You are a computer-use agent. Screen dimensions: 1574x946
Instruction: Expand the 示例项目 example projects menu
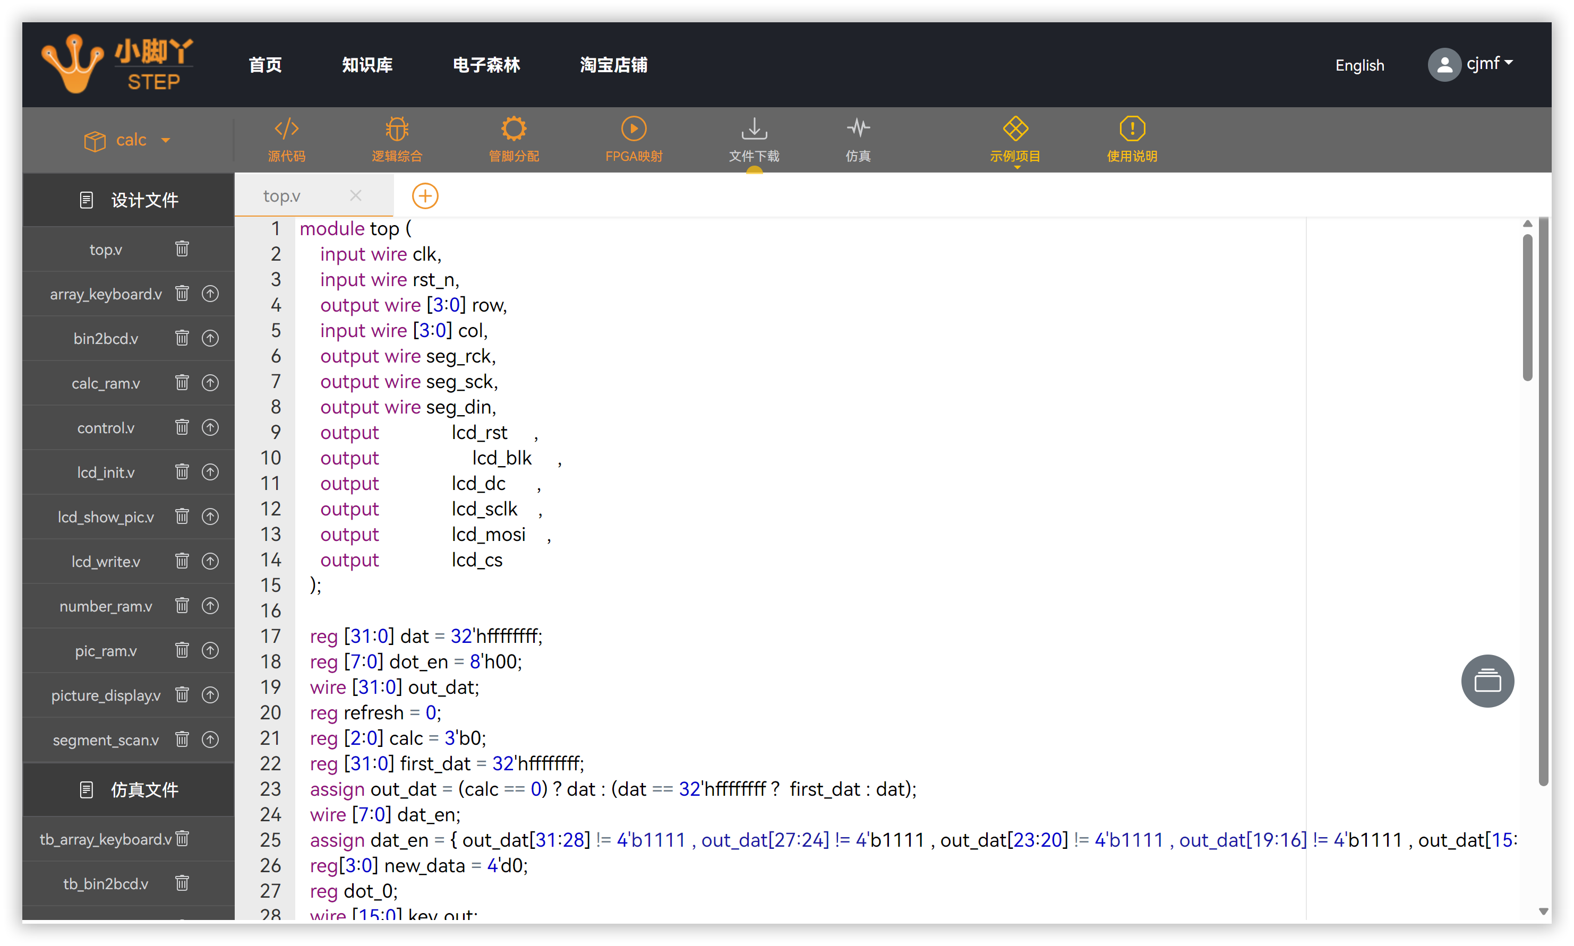[x=1015, y=139]
